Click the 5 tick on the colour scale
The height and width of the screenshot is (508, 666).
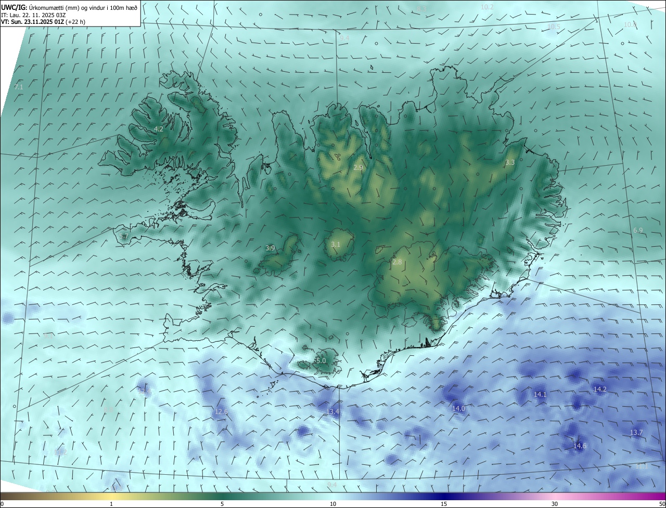[x=222, y=504]
